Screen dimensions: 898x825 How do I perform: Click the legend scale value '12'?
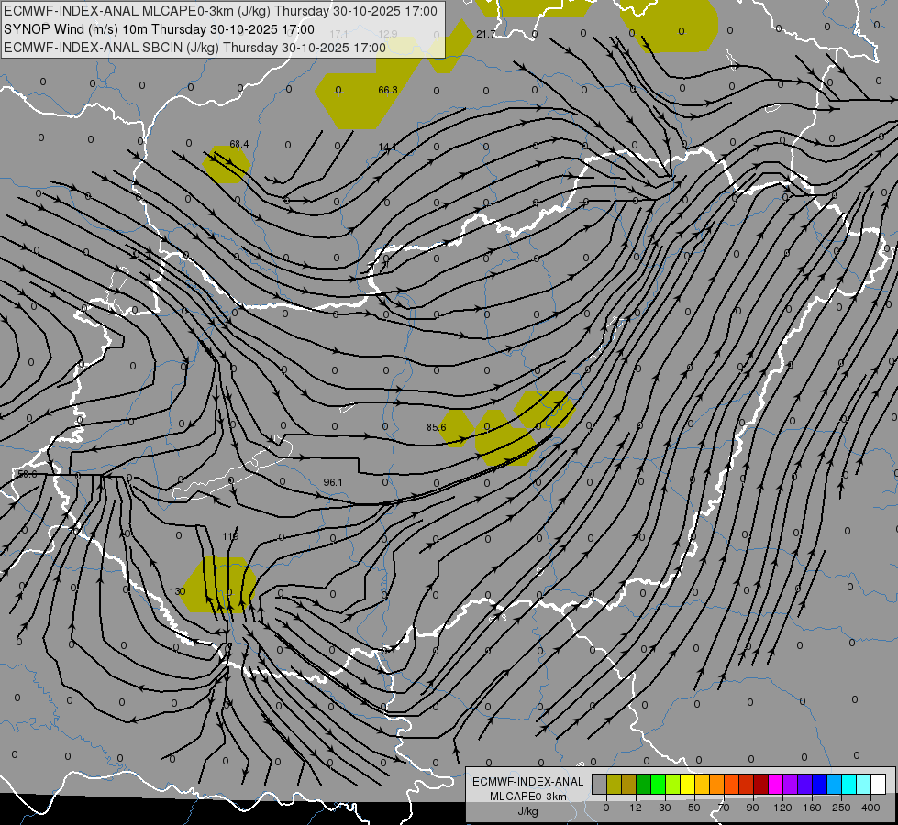pyautogui.click(x=636, y=808)
